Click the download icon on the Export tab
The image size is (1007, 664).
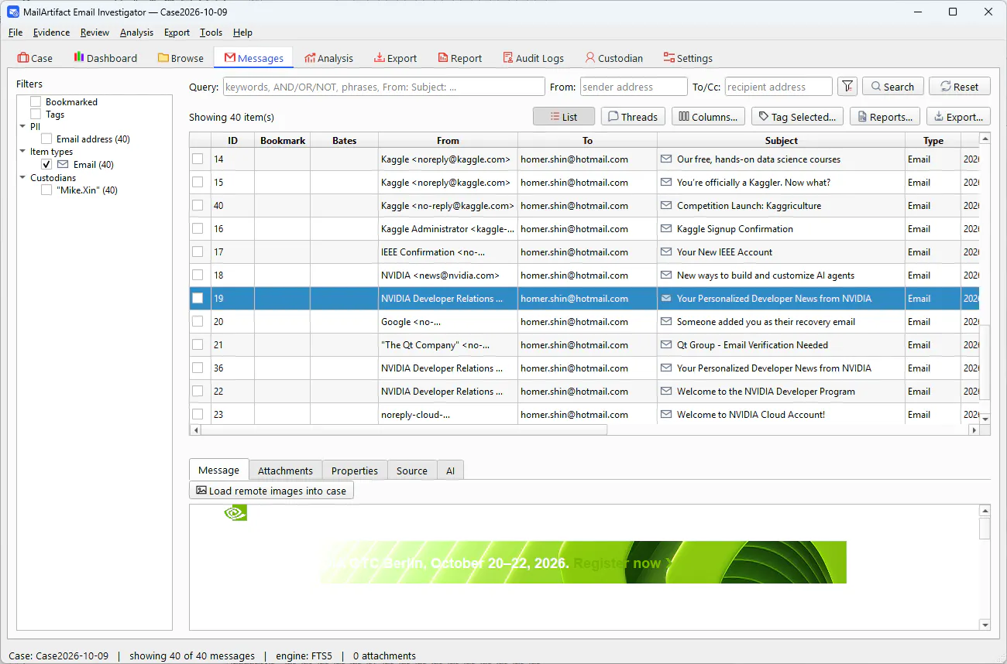coord(380,58)
